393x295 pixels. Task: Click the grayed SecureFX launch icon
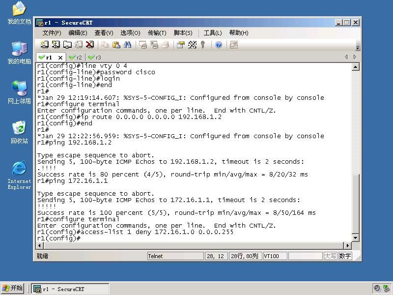(234, 45)
